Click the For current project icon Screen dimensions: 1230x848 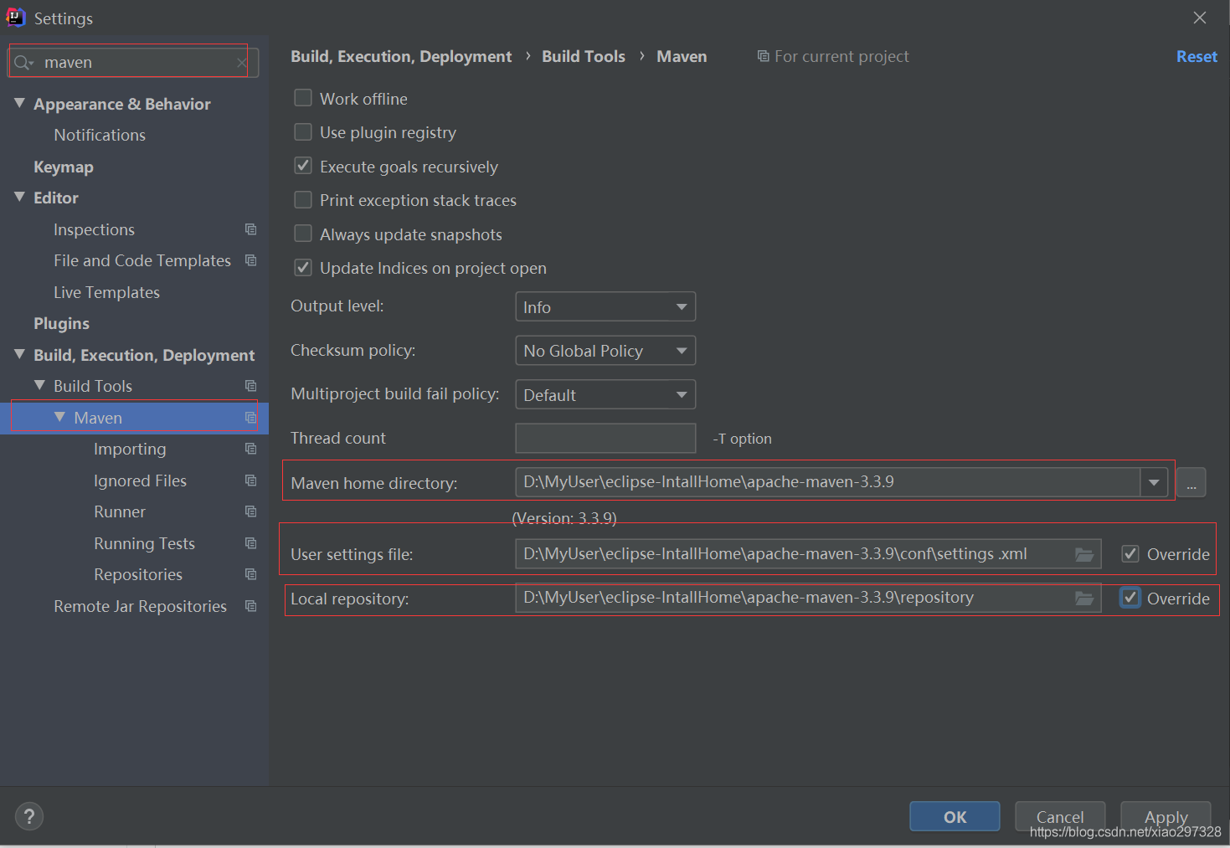click(763, 56)
